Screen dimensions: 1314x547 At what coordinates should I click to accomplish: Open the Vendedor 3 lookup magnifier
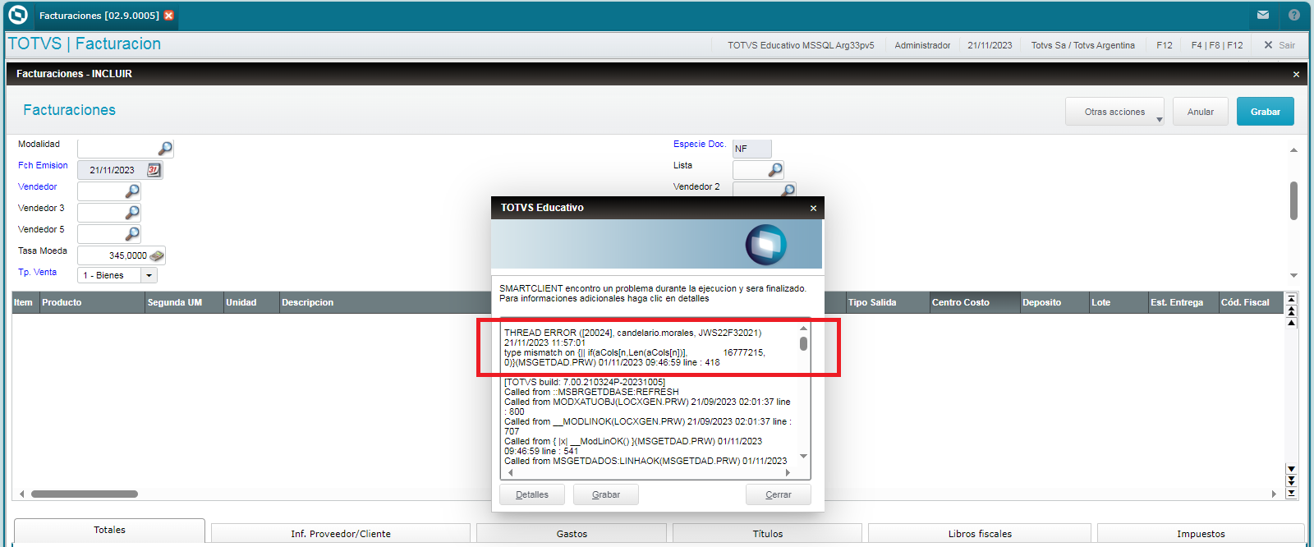[132, 212]
